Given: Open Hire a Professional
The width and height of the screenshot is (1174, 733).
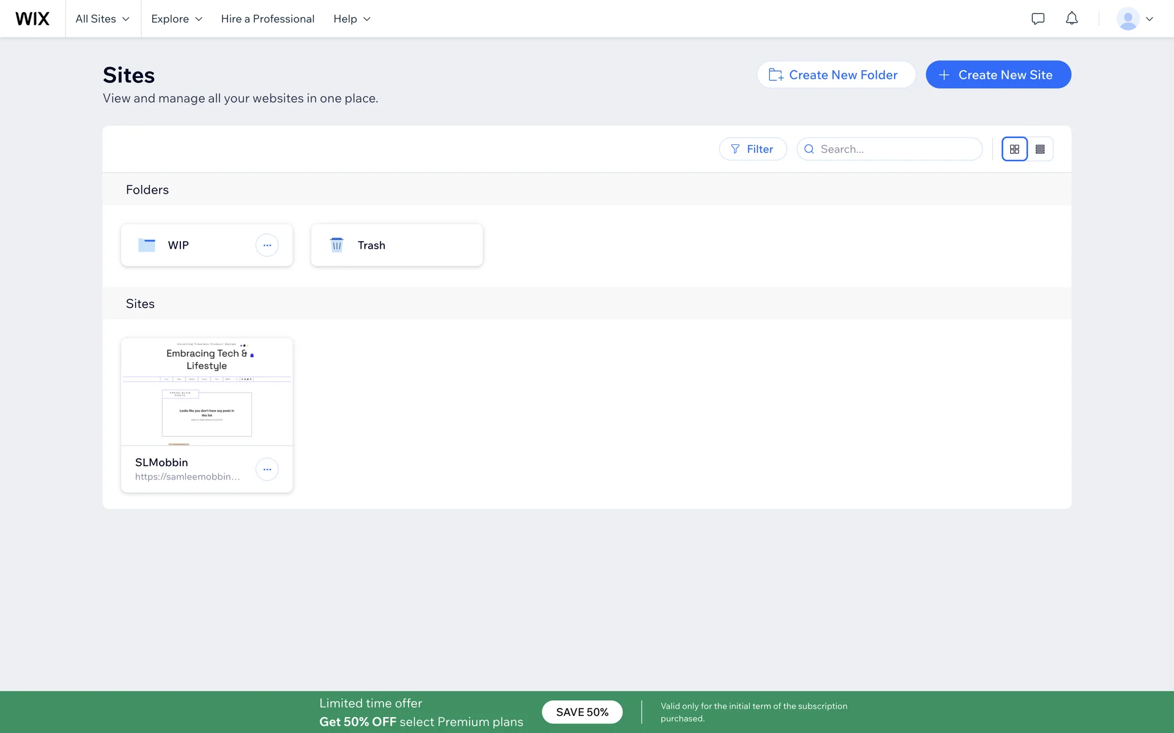Looking at the screenshot, I should tap(267, 19).
